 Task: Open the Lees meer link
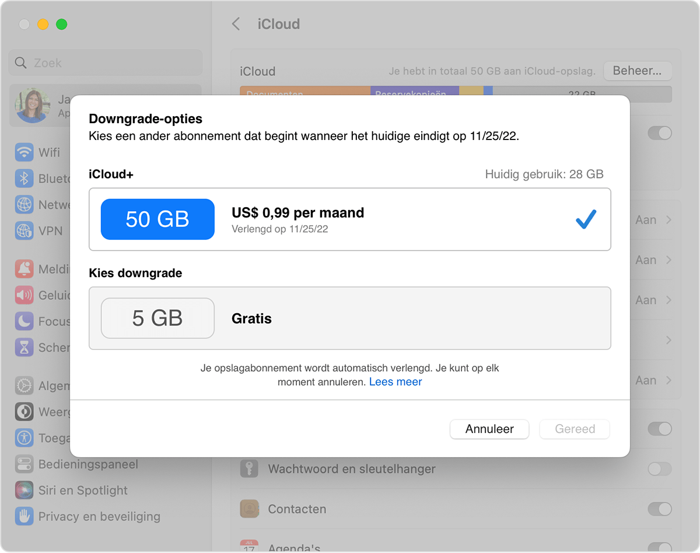click(395, 382)
